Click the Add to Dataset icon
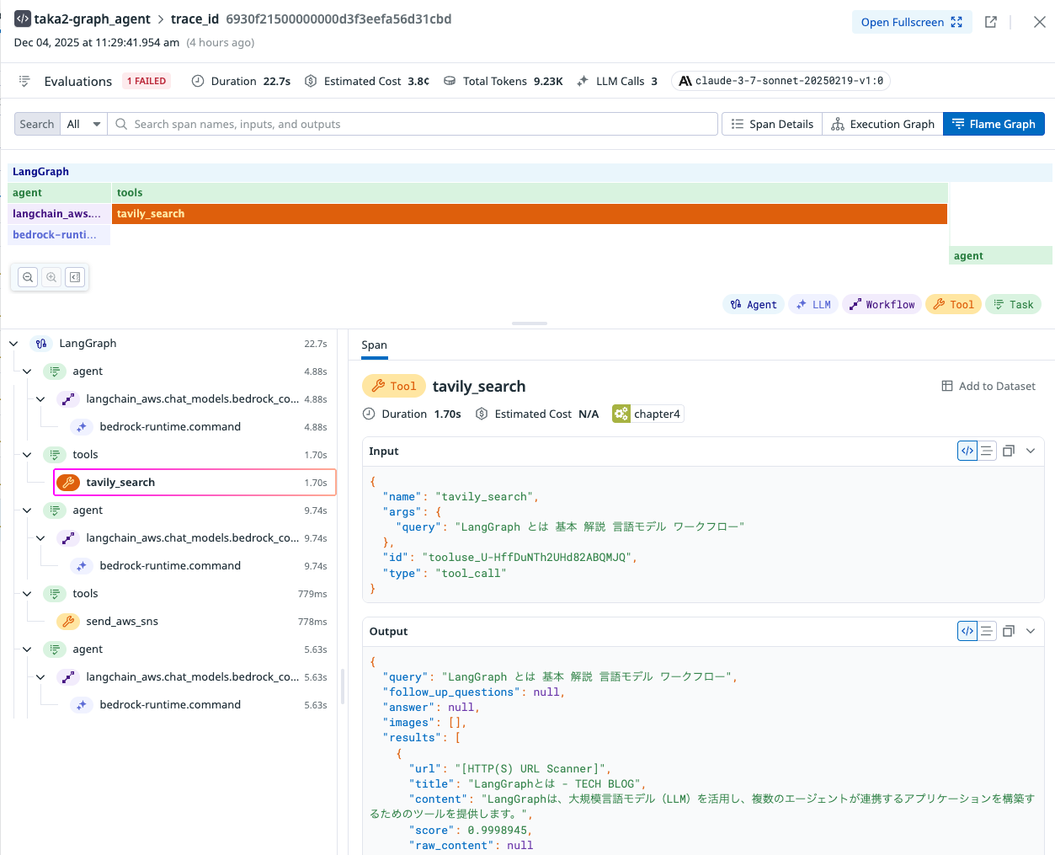Viewport: 1055px width, 855px height. (947, 386)
